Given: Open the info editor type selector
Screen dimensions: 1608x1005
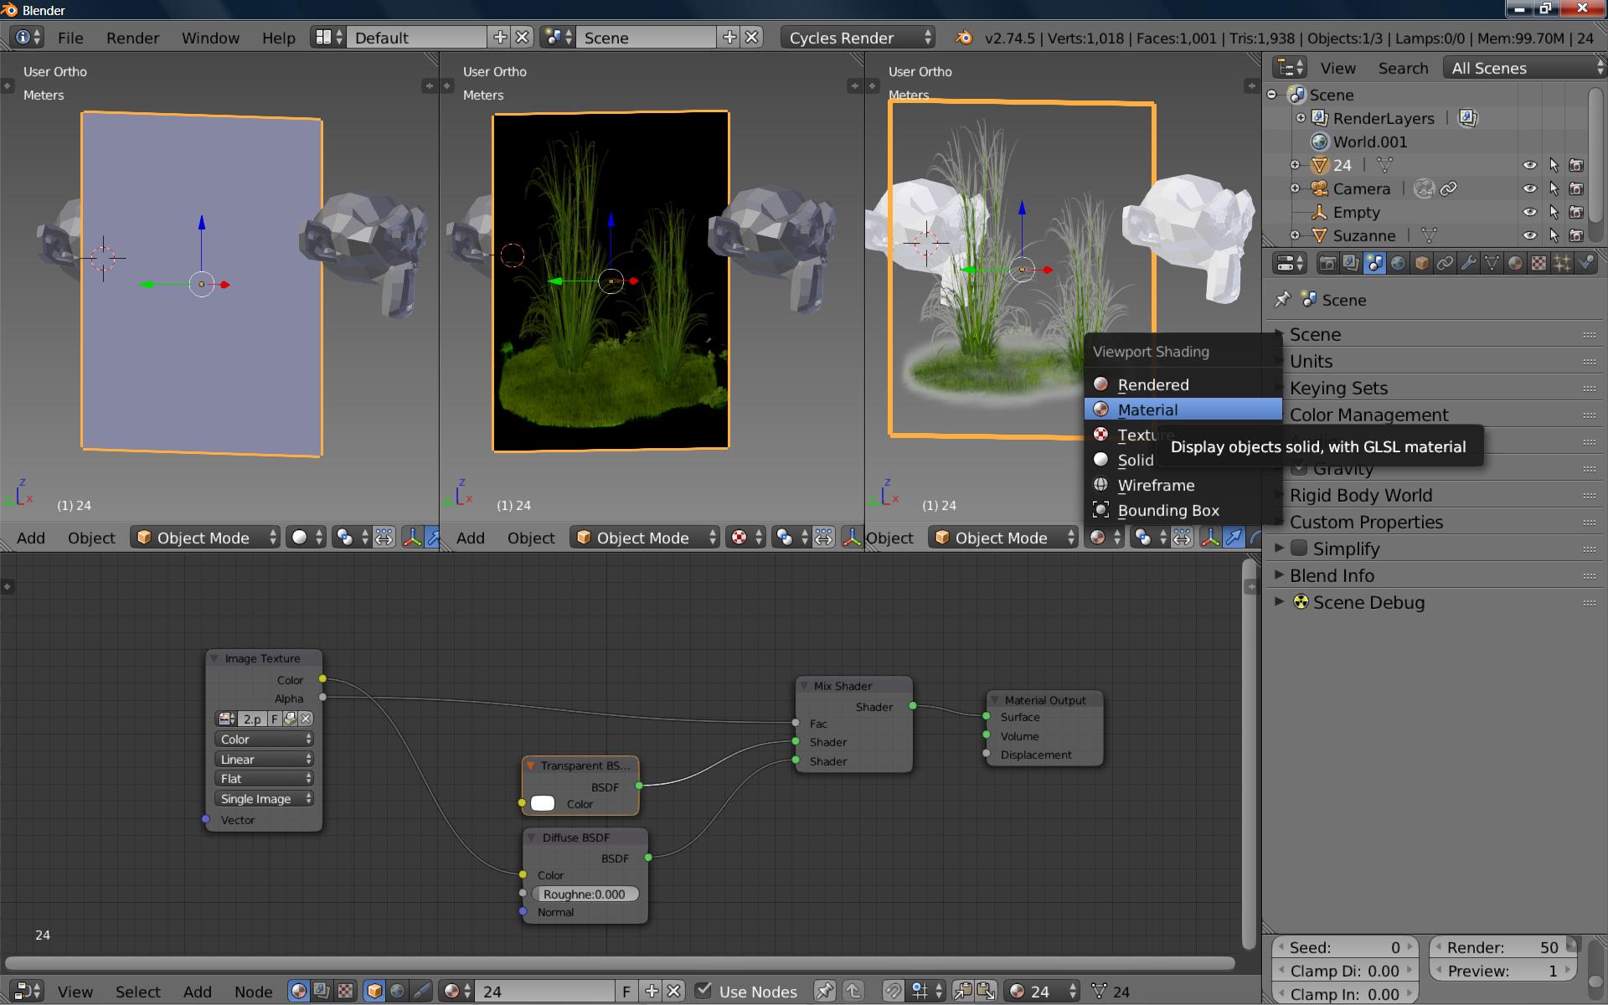Looking at the screenshot, I should pos(28,38).
